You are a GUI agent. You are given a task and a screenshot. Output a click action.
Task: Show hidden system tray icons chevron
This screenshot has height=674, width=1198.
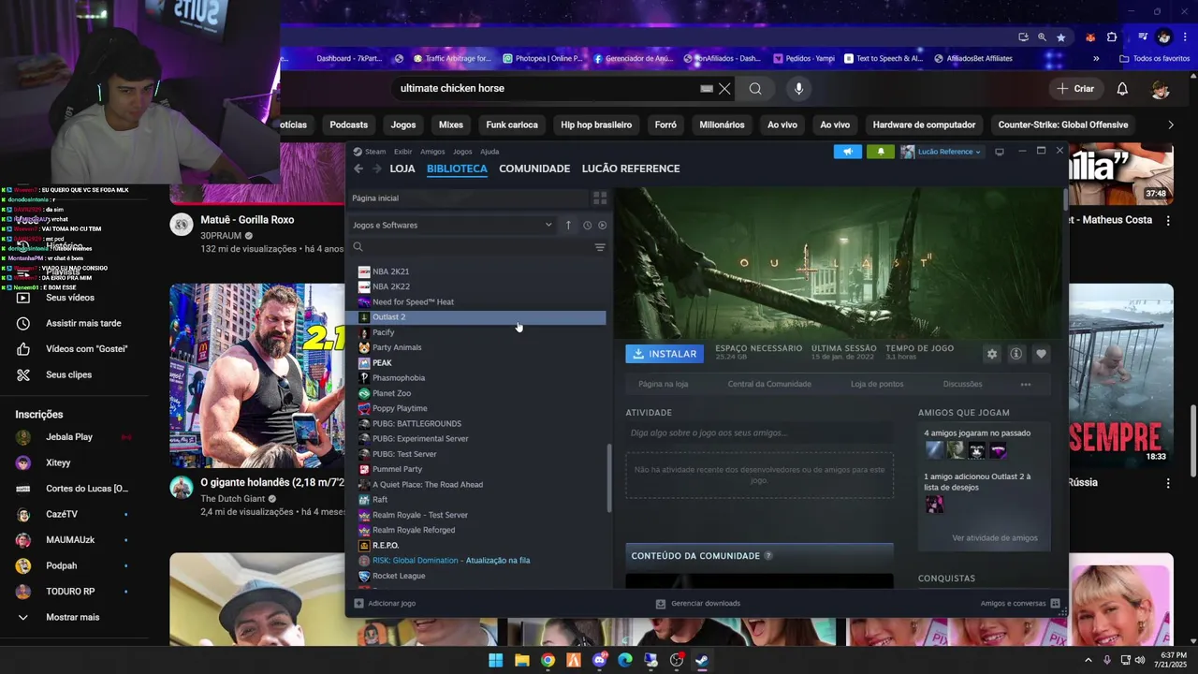(1088, 660)
